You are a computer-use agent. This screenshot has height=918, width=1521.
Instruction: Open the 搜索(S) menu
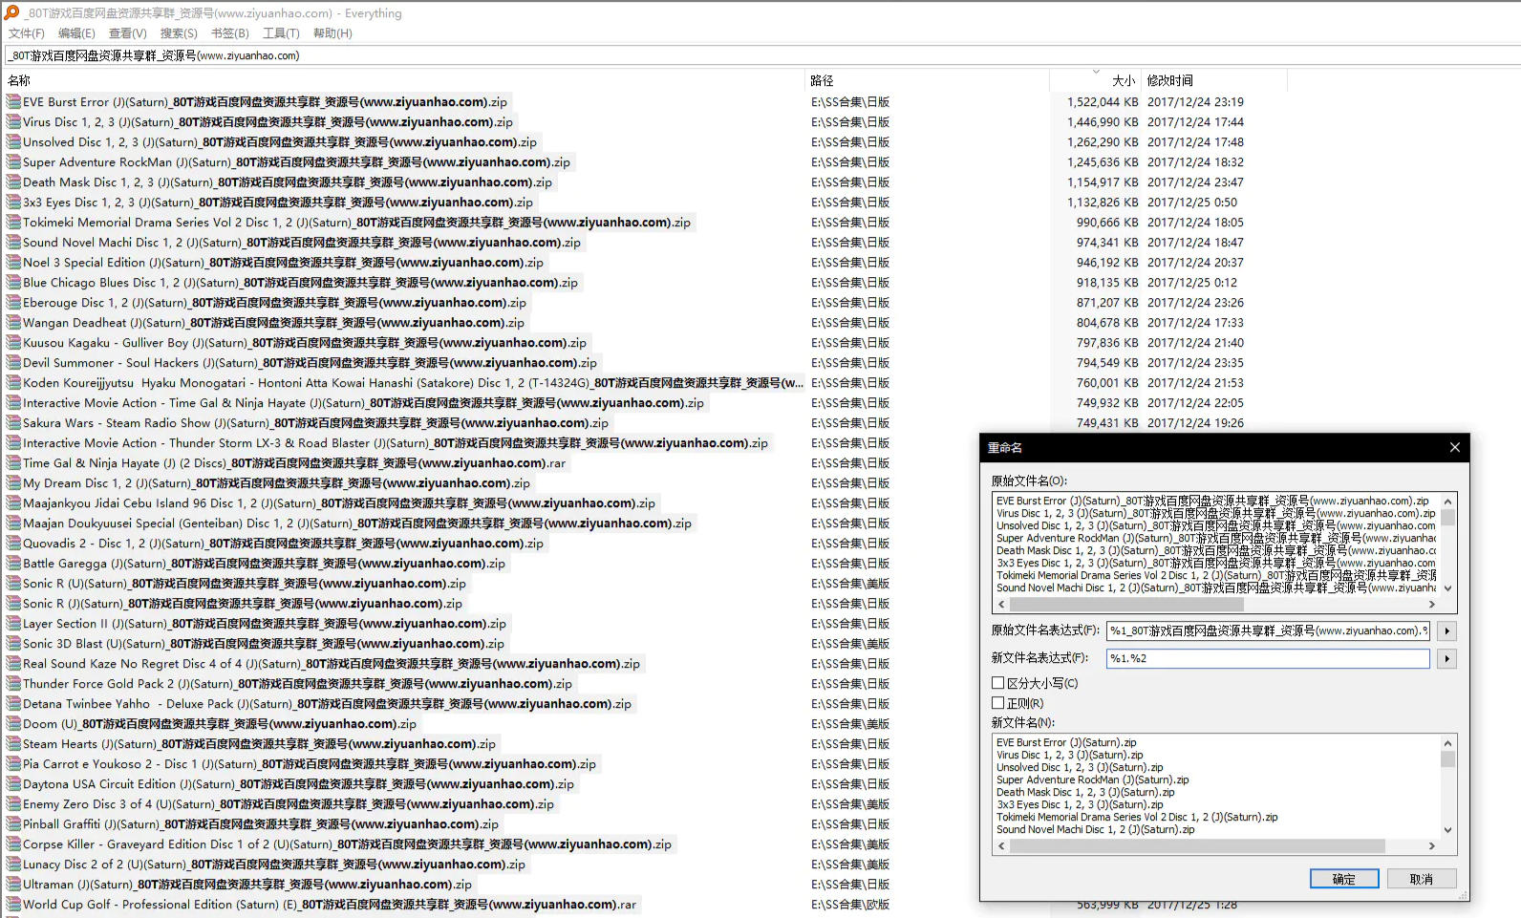point(179,33)
